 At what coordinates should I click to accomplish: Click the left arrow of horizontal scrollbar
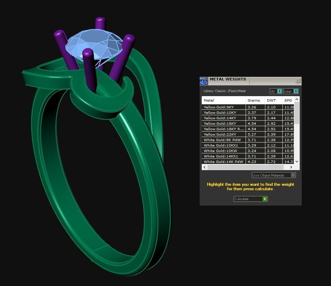tap(204, 167)
